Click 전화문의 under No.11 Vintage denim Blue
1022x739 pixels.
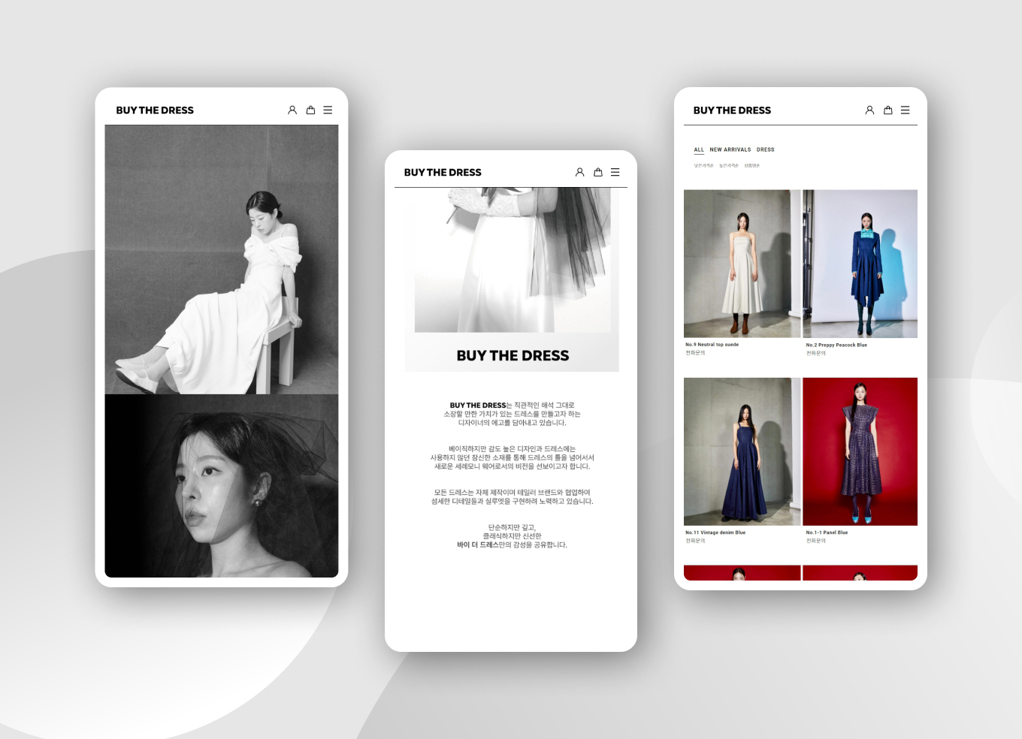[x=695, y=541]
